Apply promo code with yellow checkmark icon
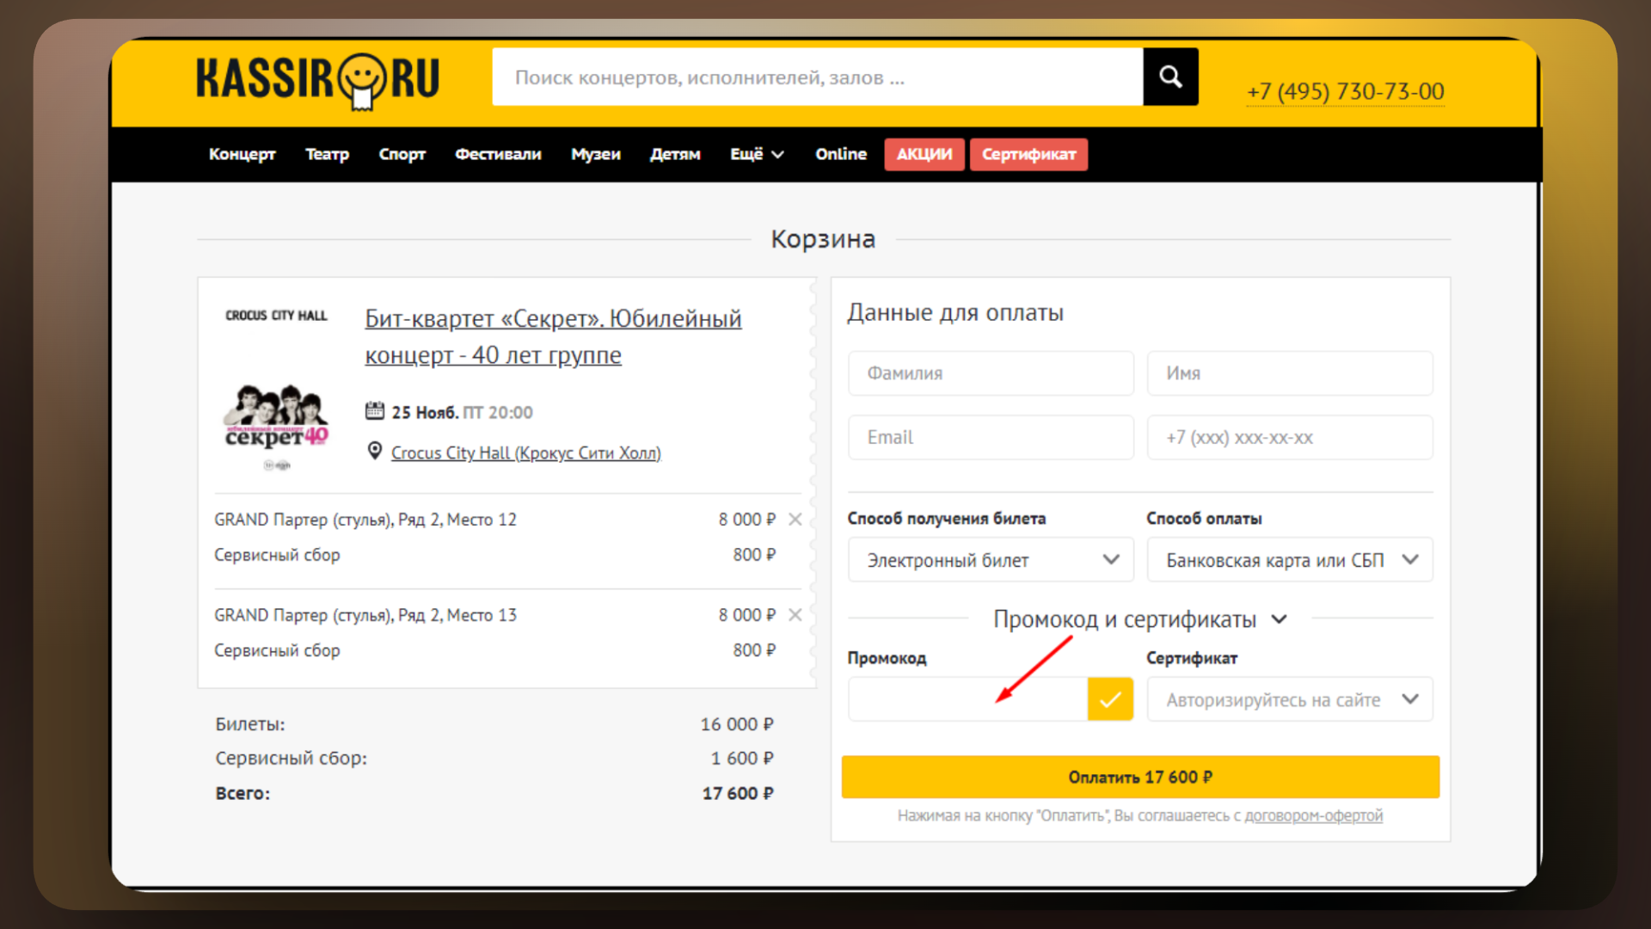This screenshot has width=1651, height=929. [x=1109, y=698]
